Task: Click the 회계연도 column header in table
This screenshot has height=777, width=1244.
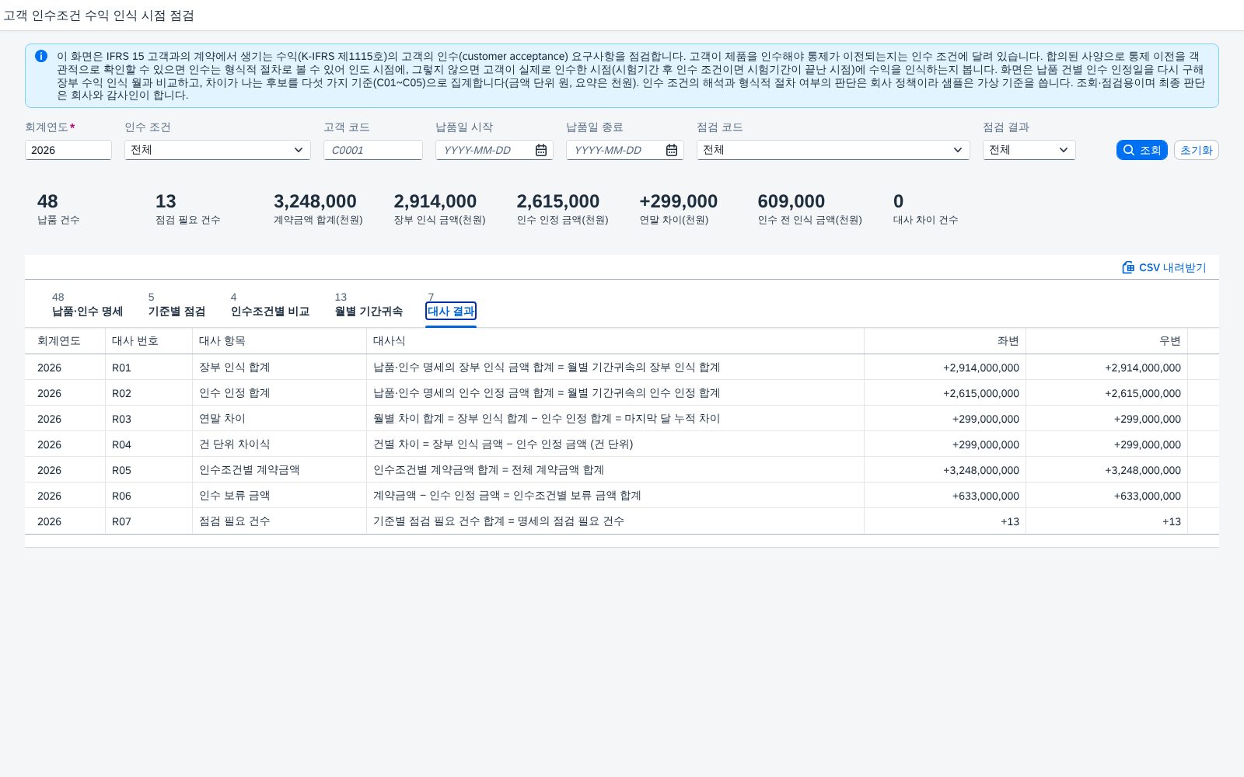Action: pyautogui.click(x=65, y=340)
